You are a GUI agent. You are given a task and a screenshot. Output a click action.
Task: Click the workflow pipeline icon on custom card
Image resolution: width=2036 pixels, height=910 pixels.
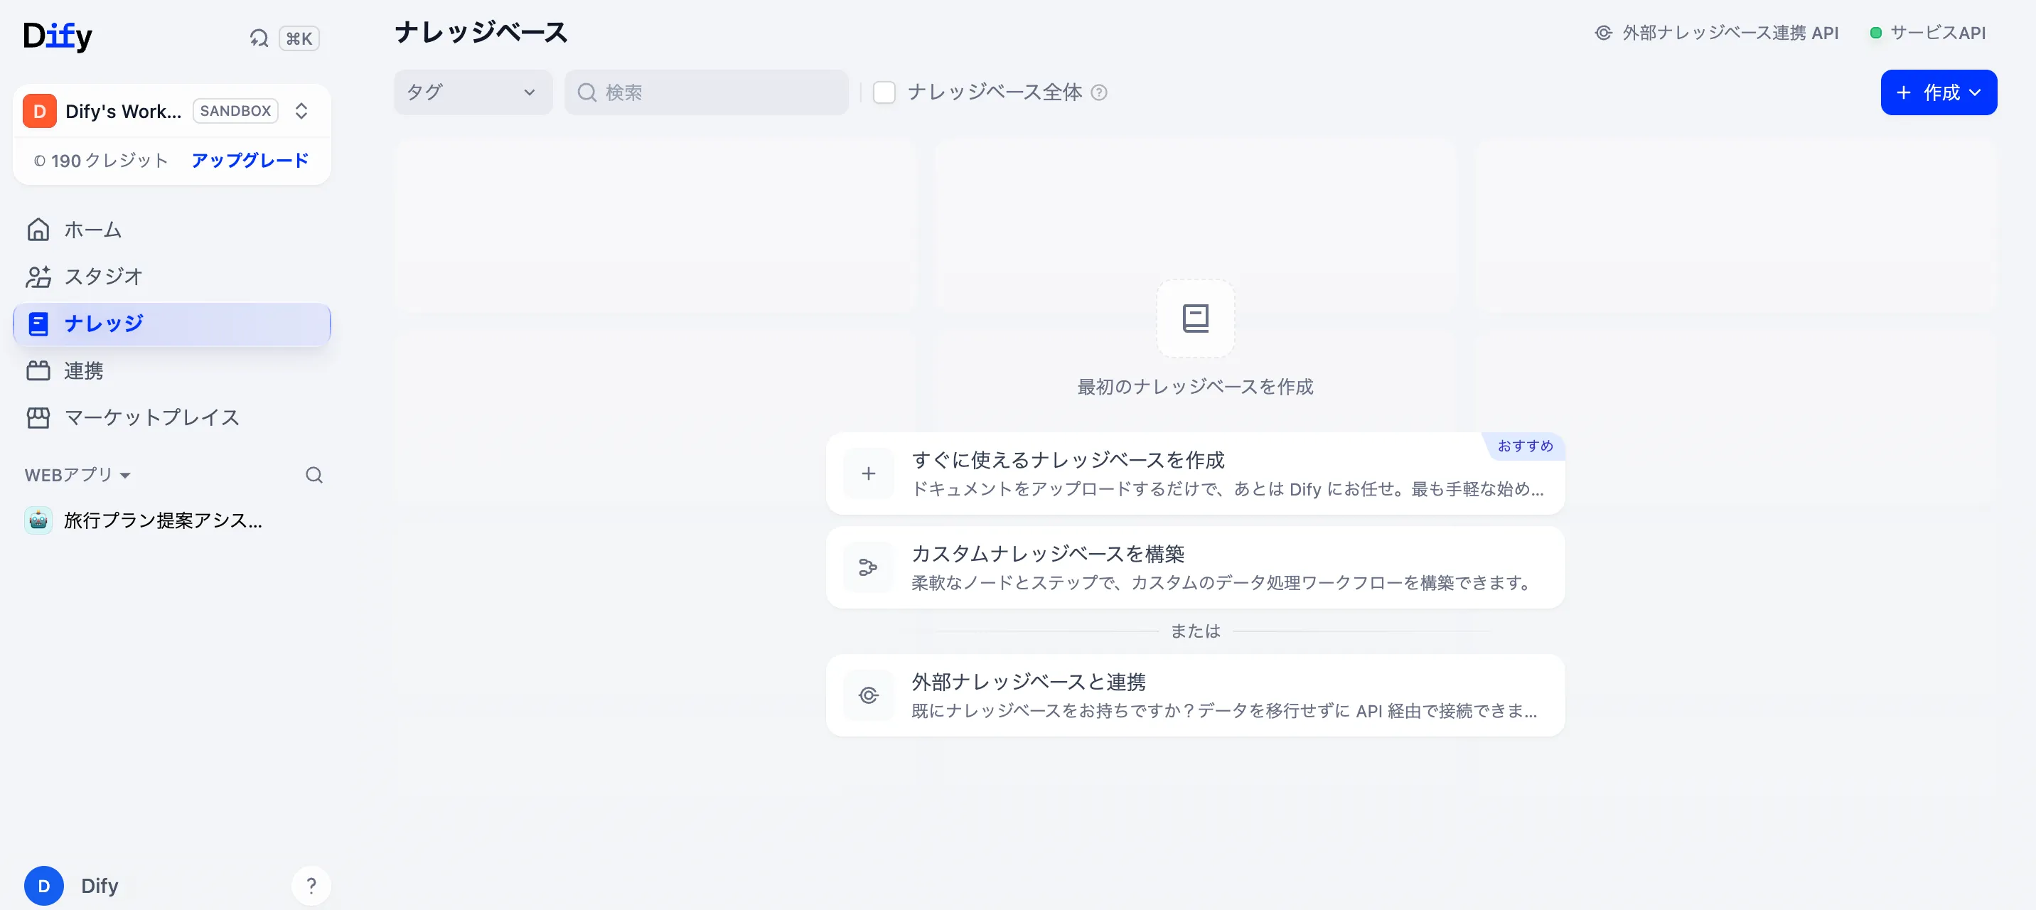pos(869,567)
